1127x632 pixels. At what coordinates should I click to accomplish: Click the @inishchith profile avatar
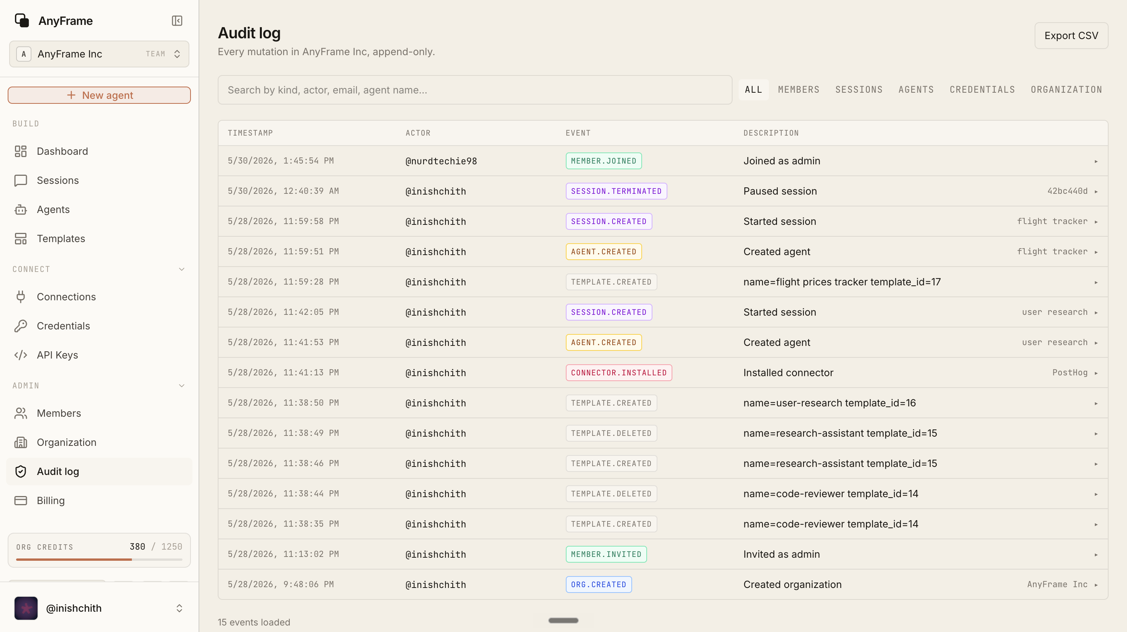[x=26, y=608]
